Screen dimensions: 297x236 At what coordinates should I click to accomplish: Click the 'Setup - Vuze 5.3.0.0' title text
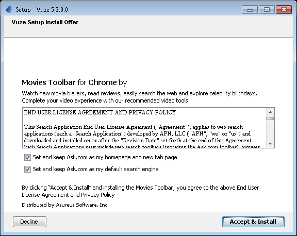42,10
